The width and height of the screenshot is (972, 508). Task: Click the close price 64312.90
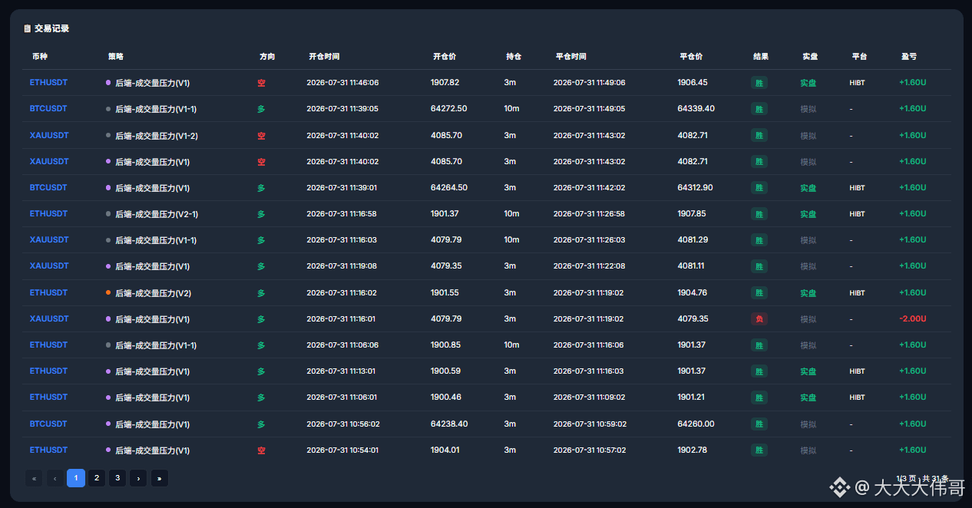696,187
